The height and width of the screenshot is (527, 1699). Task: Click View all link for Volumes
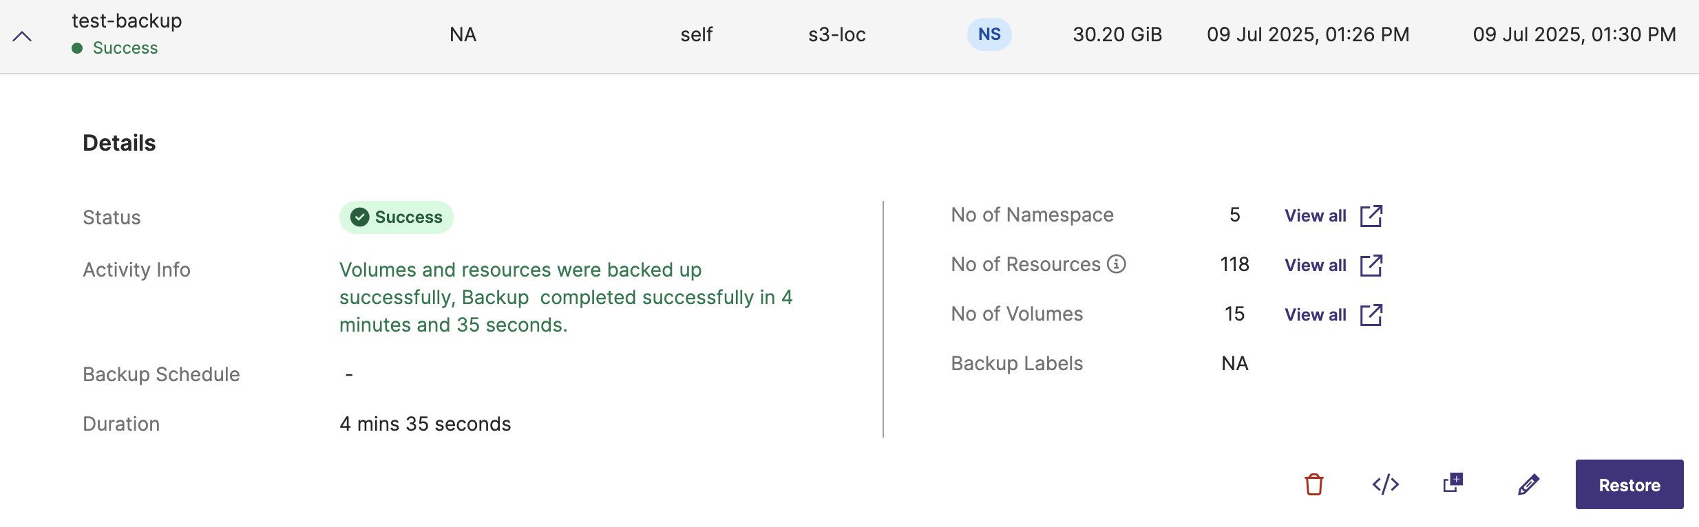click(x=1315, y=315)
